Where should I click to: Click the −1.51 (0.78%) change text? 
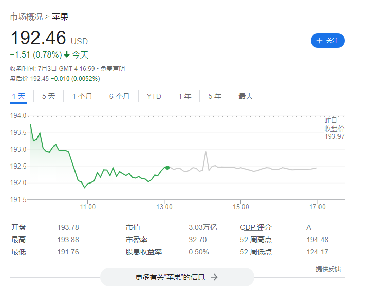click(x=36, y=55)
